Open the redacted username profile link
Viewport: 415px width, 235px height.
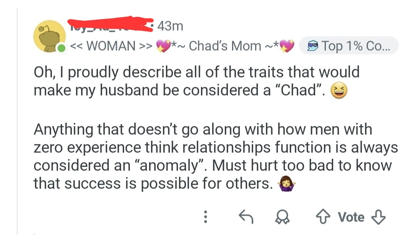[110, 24]
